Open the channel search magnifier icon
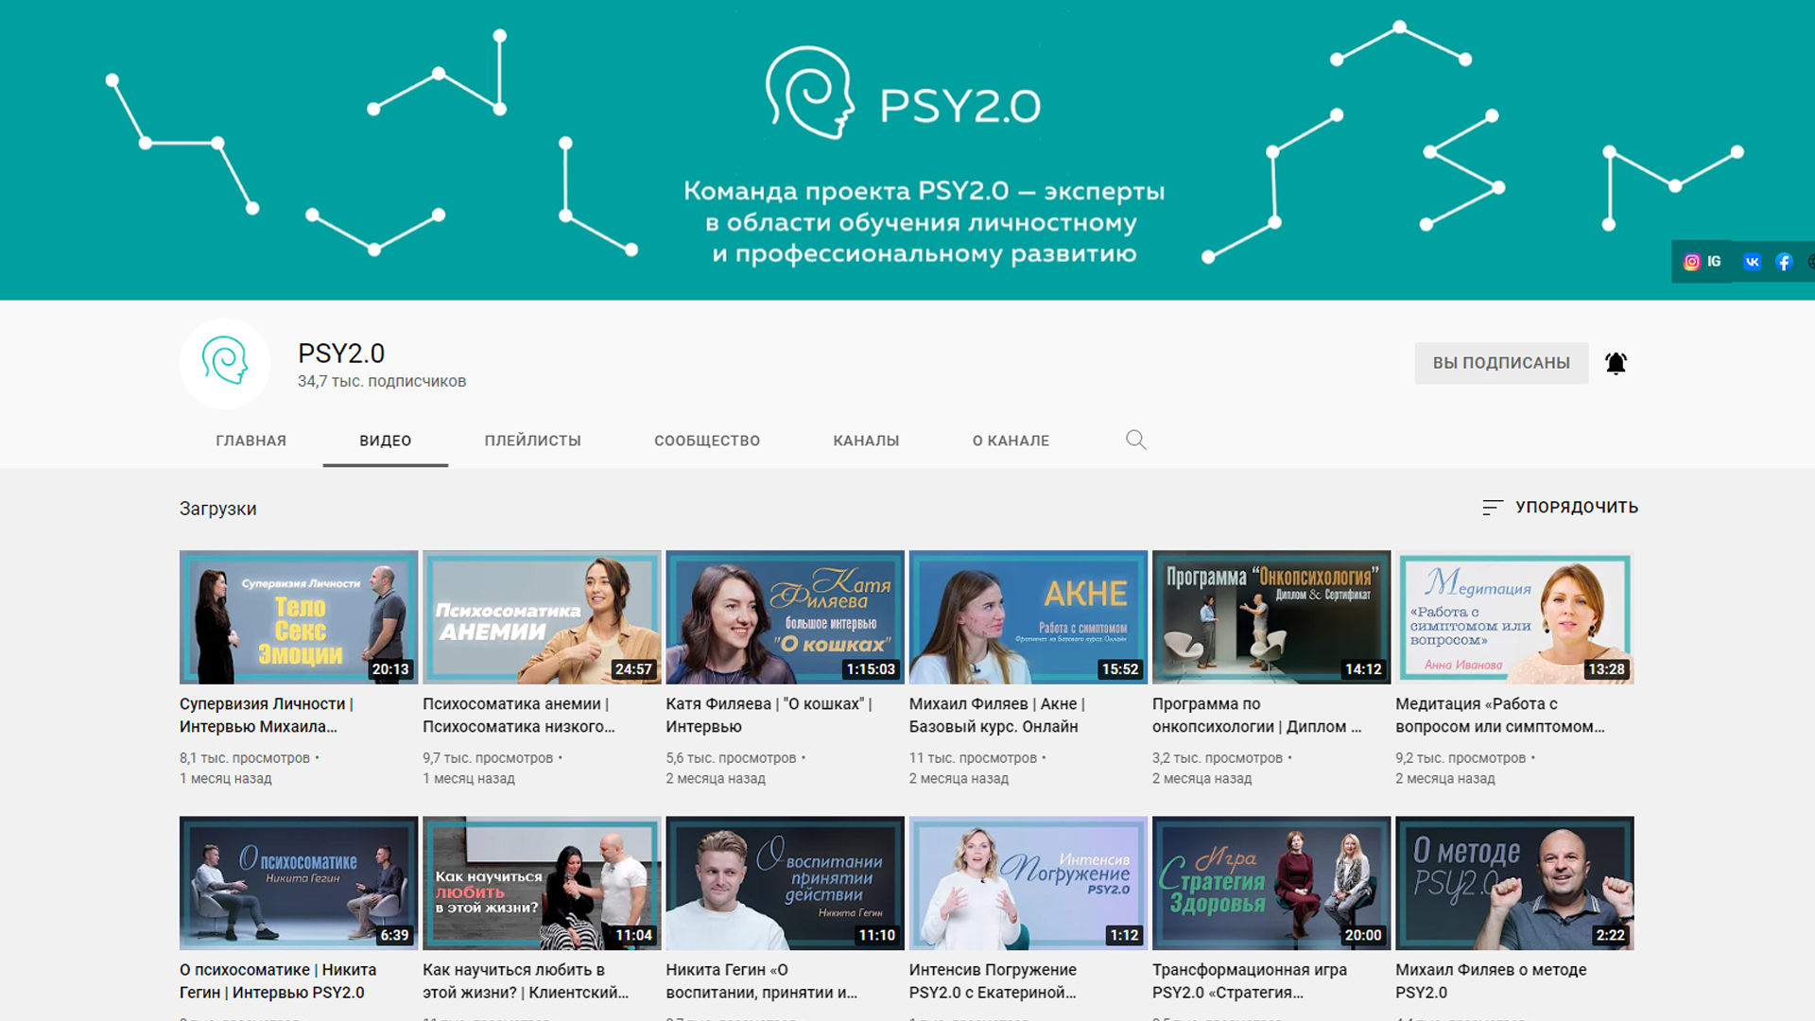 (1135, 440)
